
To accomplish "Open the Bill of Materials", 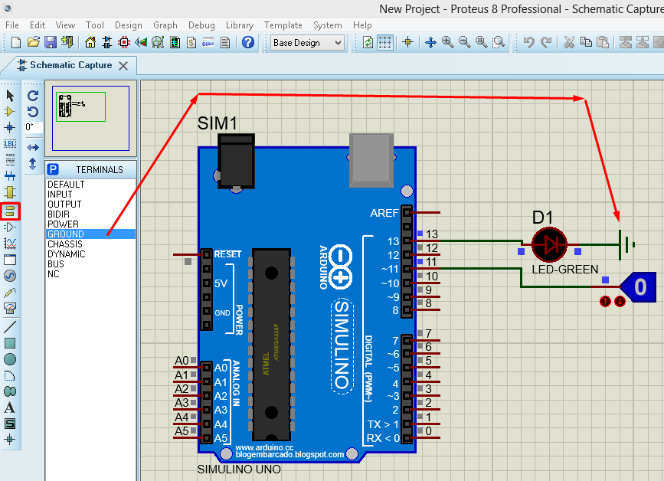I will point(191,42).
